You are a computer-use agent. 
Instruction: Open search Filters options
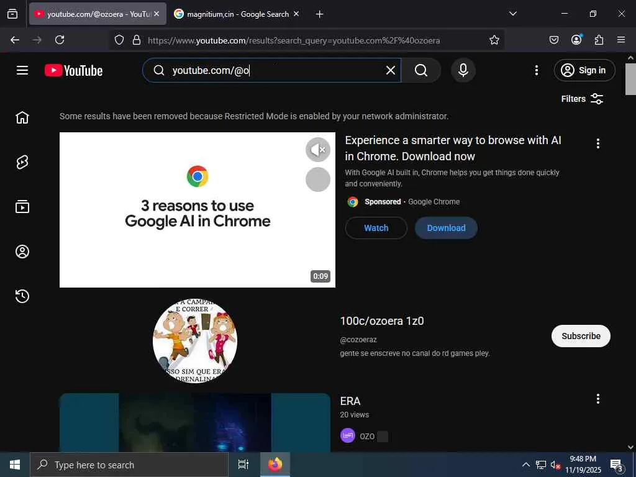(x=582, y=99)
